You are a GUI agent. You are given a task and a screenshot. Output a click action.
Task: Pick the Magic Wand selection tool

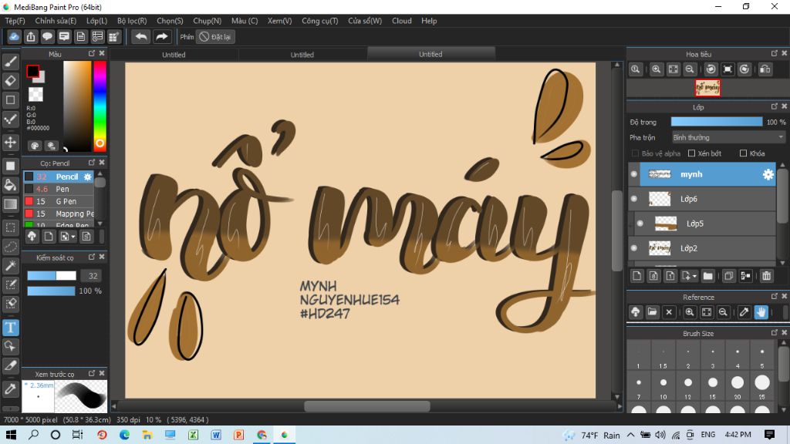point(11,266)
